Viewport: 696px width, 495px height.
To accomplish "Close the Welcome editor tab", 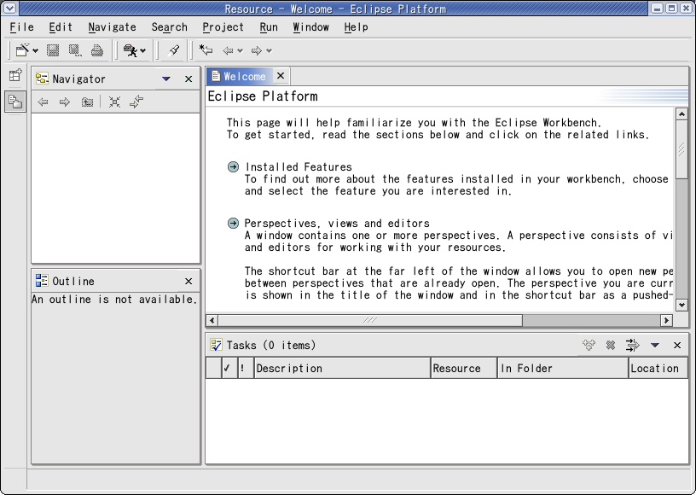I will [x=281, y=76].
